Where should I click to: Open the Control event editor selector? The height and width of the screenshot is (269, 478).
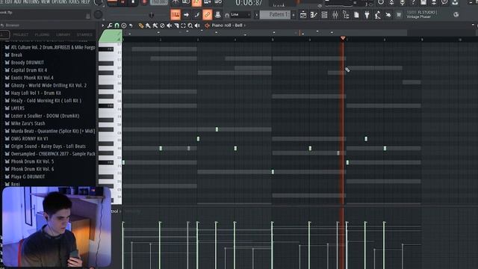coord(115,211)
